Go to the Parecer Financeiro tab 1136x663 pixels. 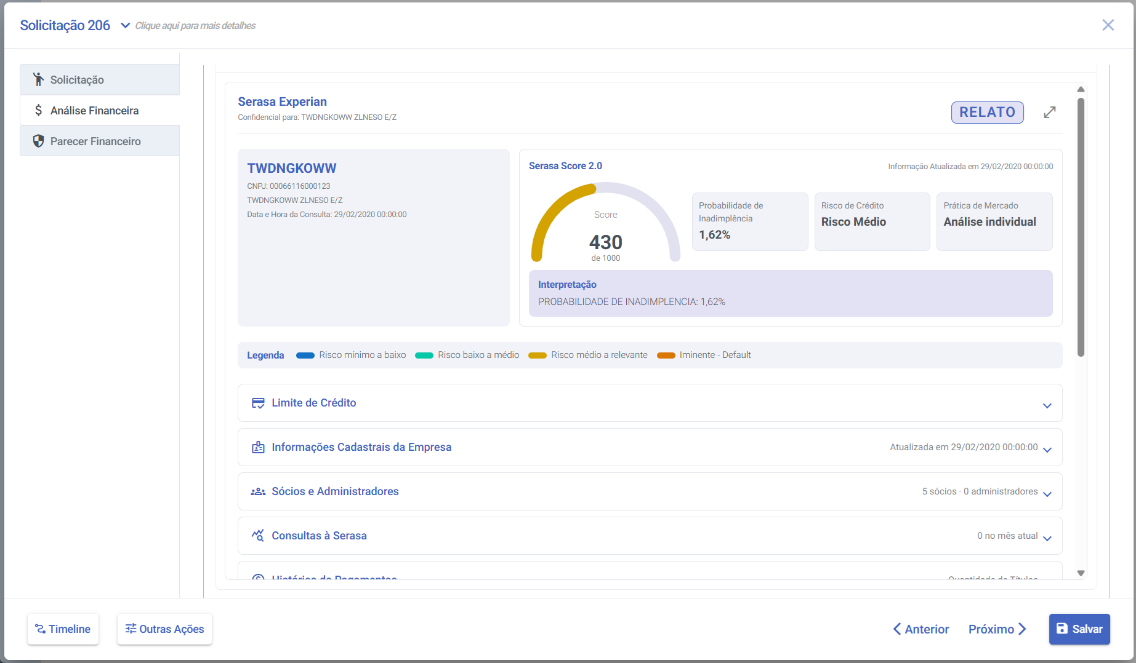100,141
